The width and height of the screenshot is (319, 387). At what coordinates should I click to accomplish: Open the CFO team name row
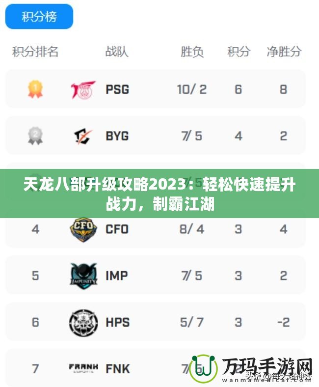156,229
